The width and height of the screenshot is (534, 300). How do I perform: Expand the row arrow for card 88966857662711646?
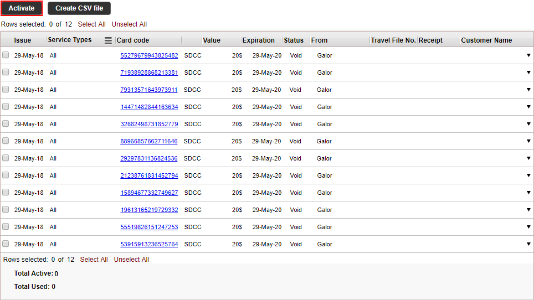pyautogui.click(x=528, y=141)
